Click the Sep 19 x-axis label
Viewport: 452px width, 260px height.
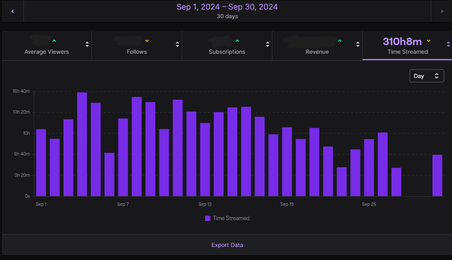(x=287, y=204)
